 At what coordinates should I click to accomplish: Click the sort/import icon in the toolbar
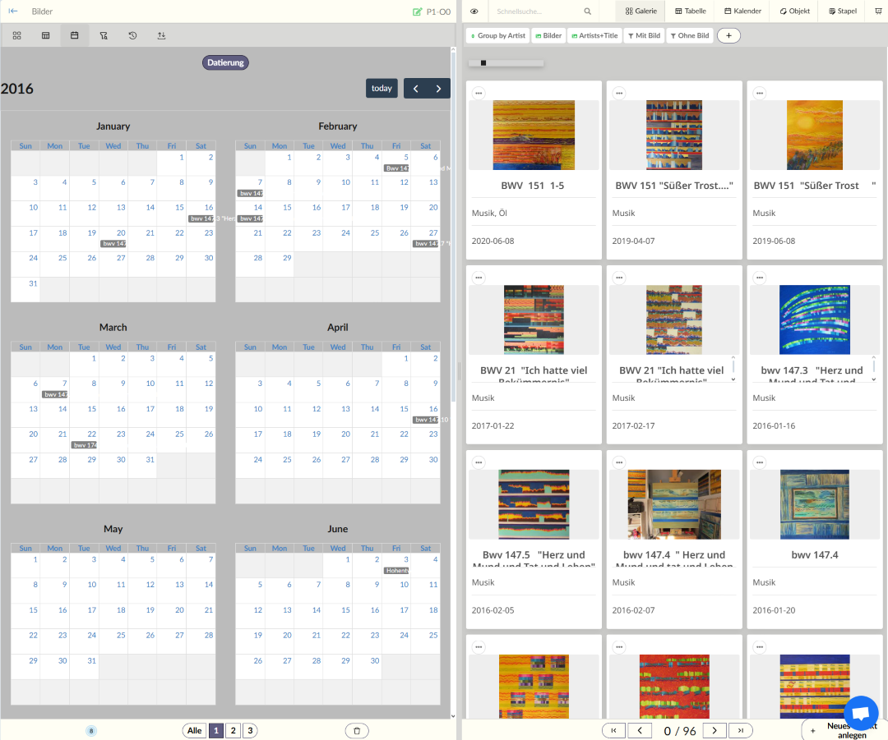[161, 35]
